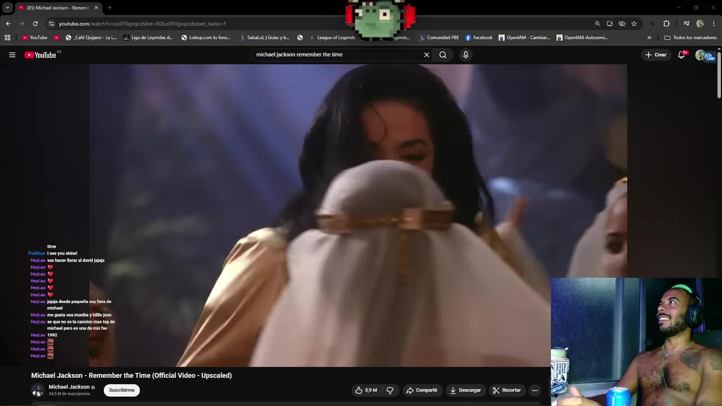Click chat message '1992'
The width and height of the screenshot is (722, 406).
coord(52,335)
